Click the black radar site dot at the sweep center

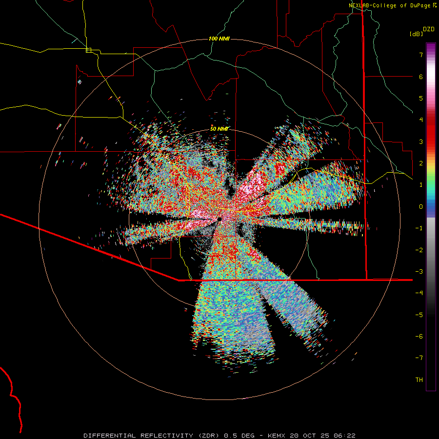pos(219,219)
